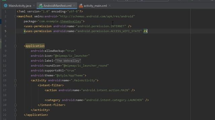
Task: Click the fold marker beside the closing application tag
Action: point(15,115)
